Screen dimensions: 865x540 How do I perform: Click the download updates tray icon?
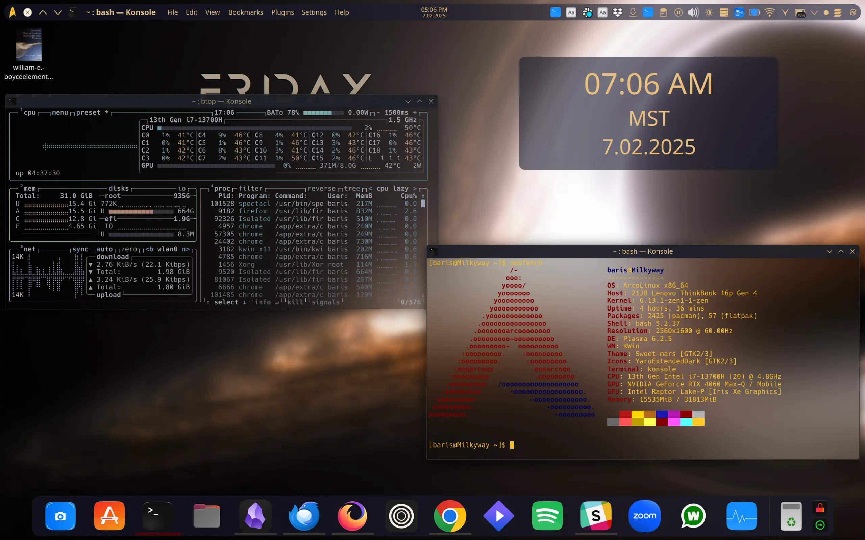pyautogui.click(x=633, y=12)
